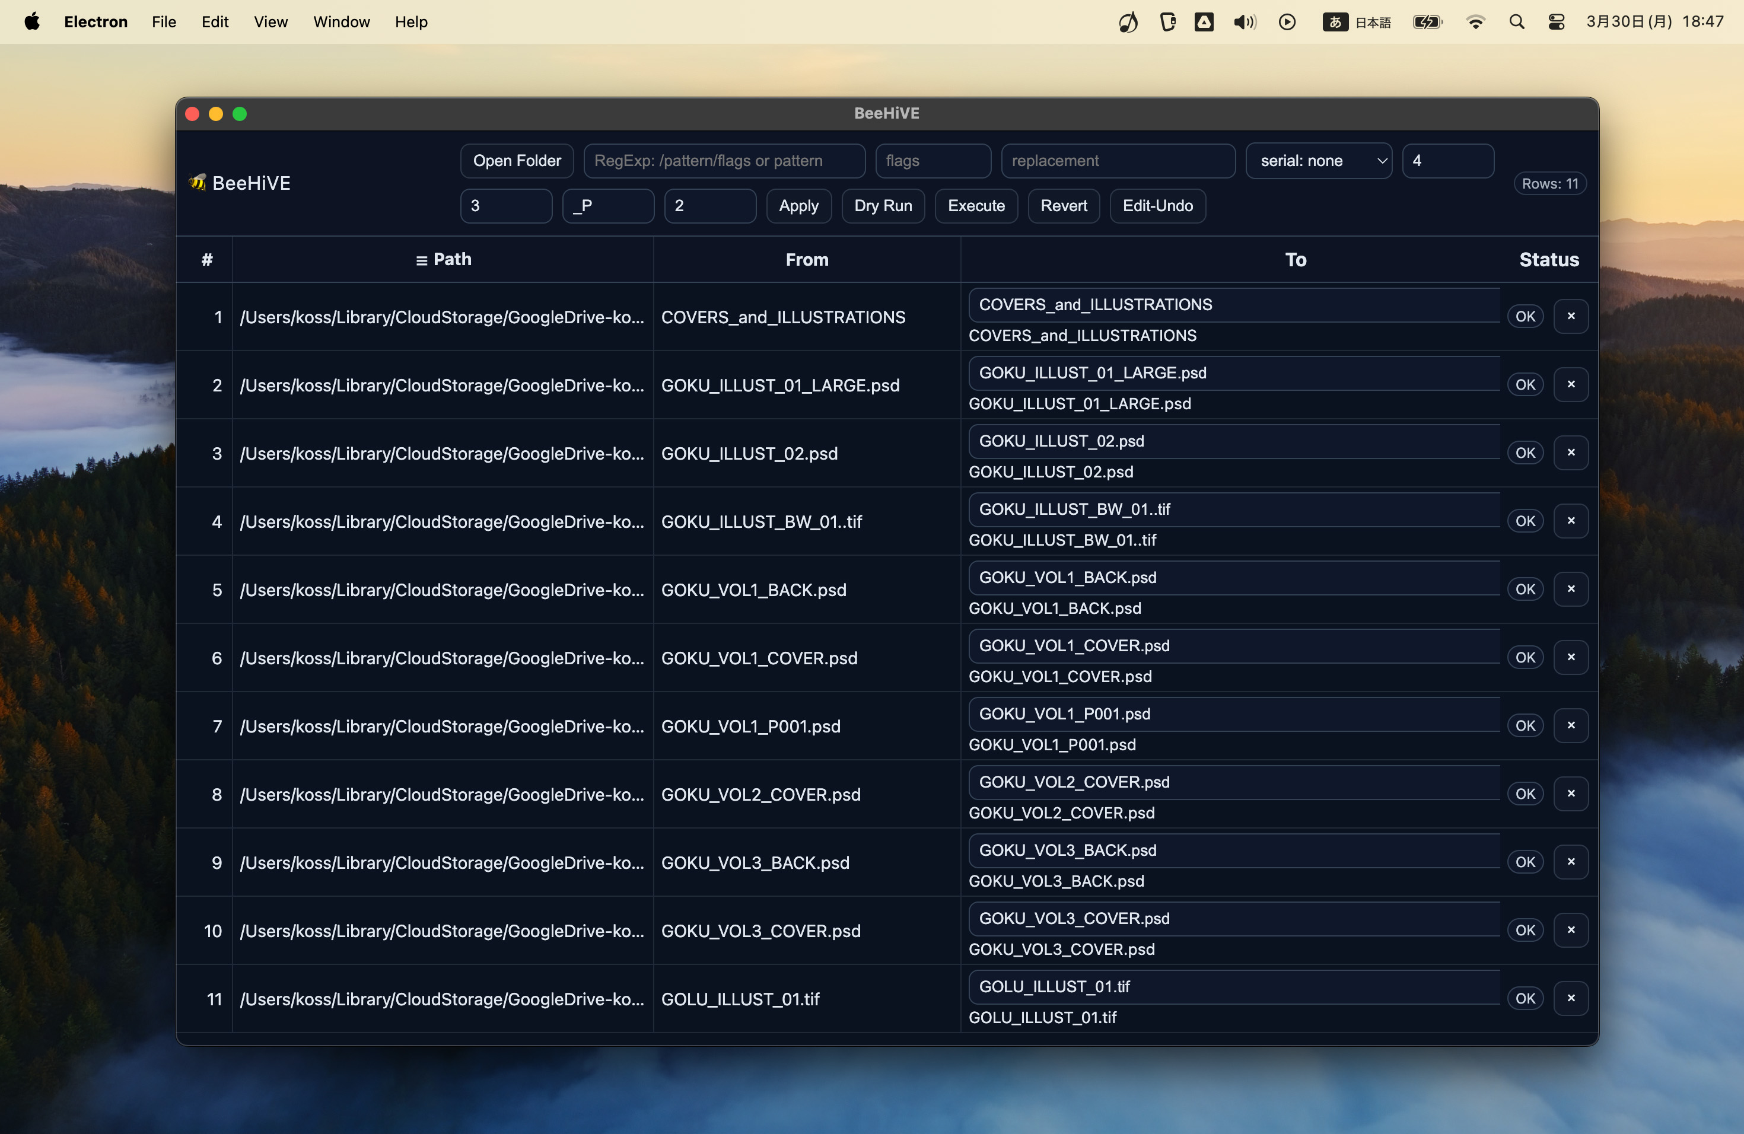This screenshot has width=1744, height=1134.
Task: Expand the serial: none dropdown
Action: pos(1318,160)
